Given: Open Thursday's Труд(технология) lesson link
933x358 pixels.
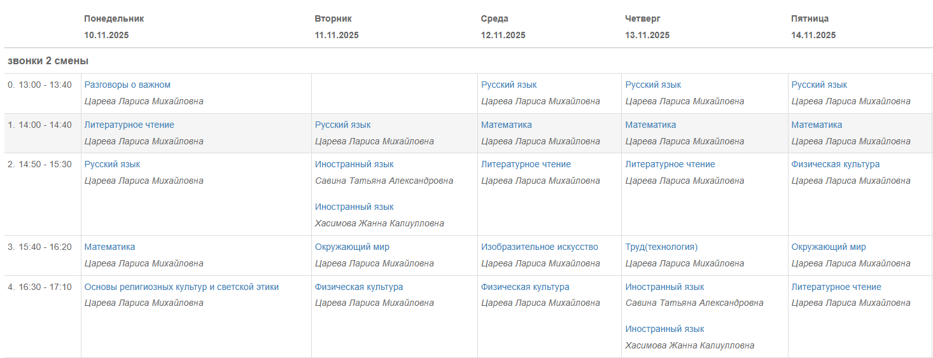Looking at the screenshot, I should 661,247.
